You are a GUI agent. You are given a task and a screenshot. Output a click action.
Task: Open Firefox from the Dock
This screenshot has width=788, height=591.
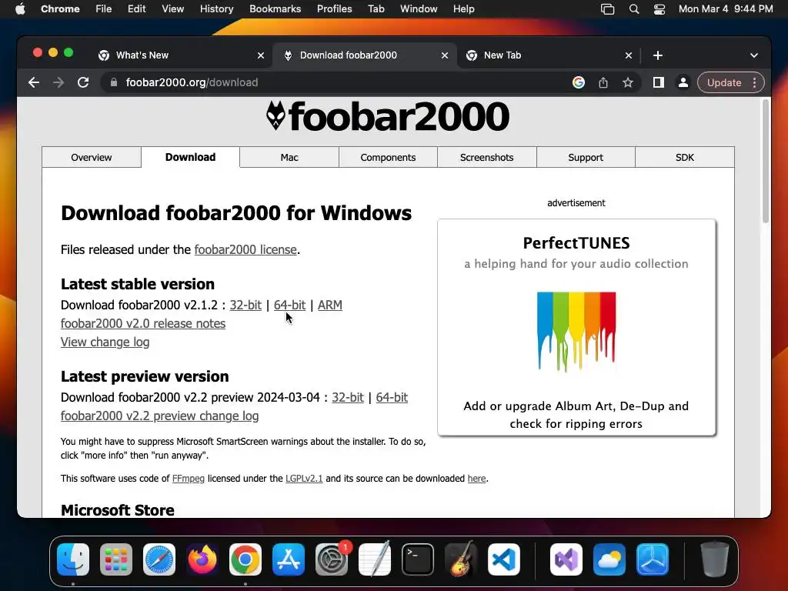pyautogui.click(x=202, y=559)
